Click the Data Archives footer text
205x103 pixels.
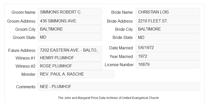[x=108, y=98]
